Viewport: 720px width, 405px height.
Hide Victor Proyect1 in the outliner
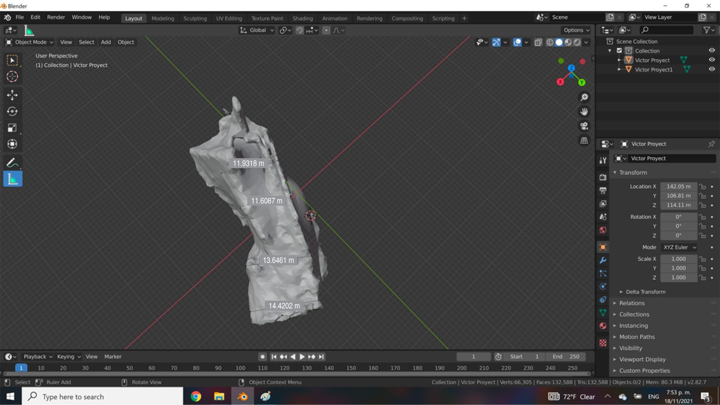tap(712, 69)
